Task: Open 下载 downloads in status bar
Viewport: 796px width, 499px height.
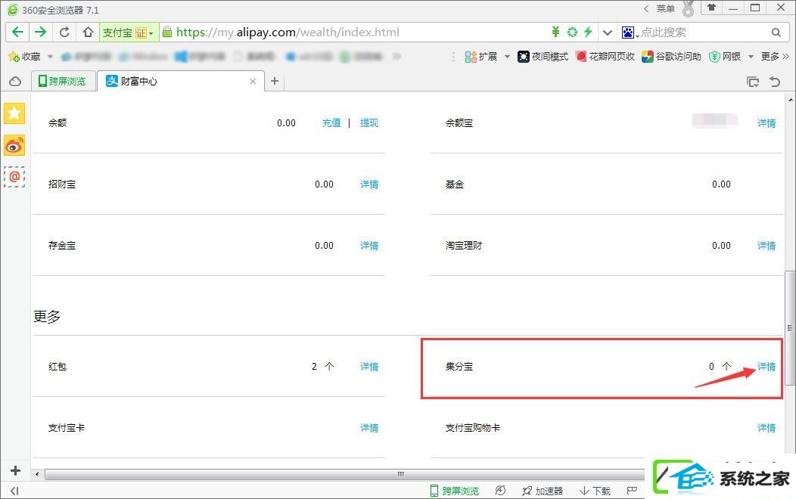Action: pos(595,491)
